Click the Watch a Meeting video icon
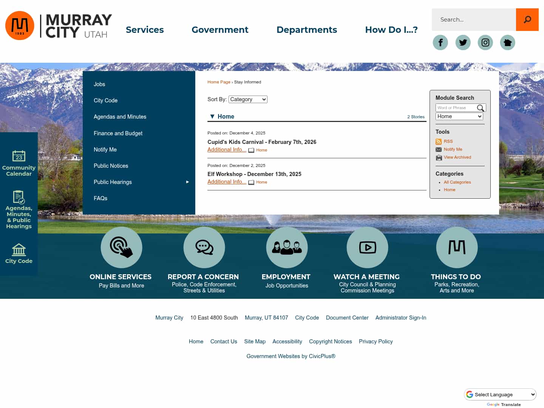Viewport: 544px width, 408px height. click(367, 247)
